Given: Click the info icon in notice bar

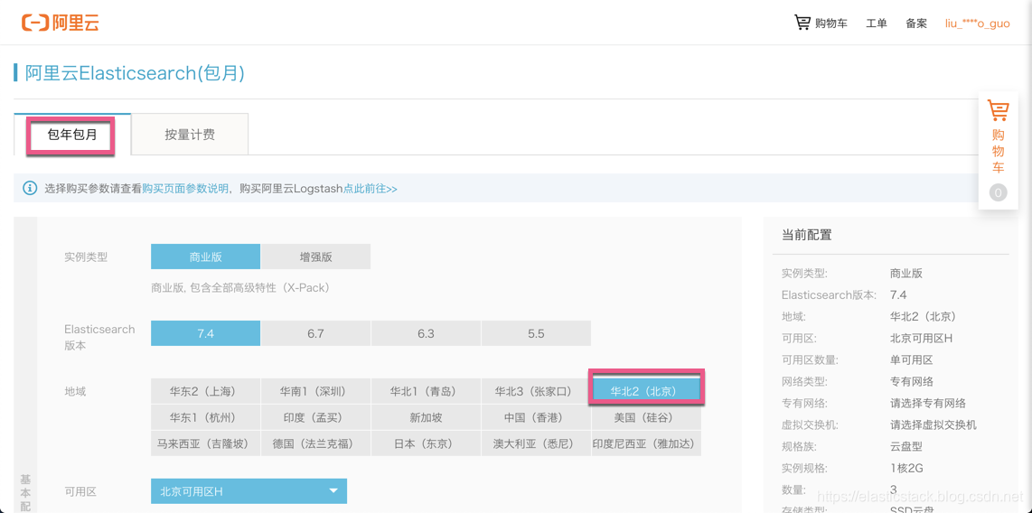Looking at the screenshot, I should tap(30, 189).
